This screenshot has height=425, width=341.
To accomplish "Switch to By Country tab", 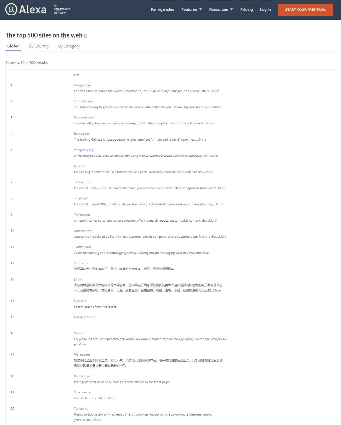I will (x=39, y=46).
